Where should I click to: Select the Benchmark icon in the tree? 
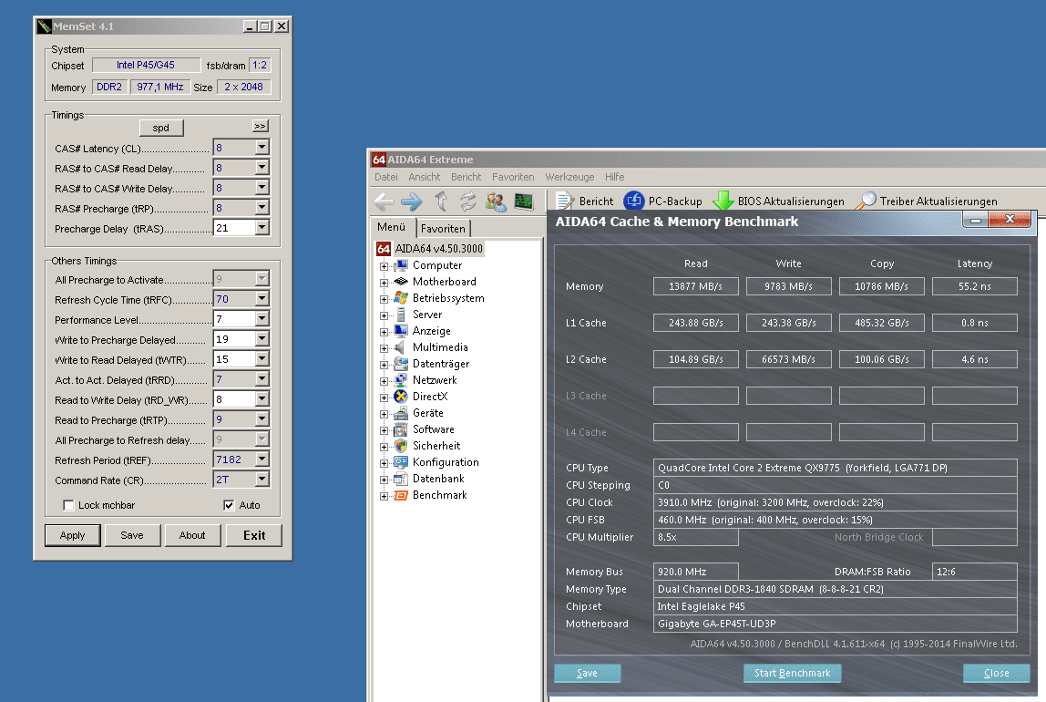(x=400, y=495)
